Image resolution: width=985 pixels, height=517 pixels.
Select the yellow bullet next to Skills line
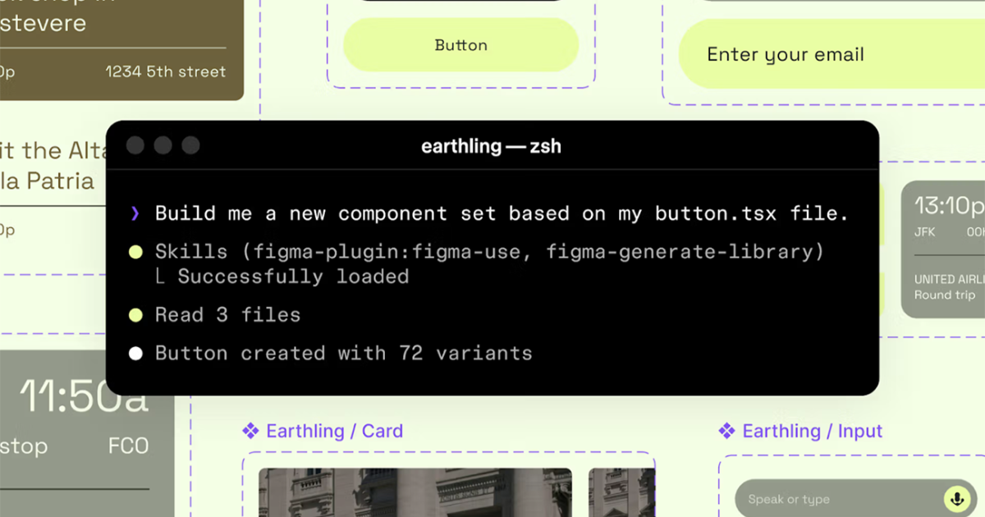(136, 252)
